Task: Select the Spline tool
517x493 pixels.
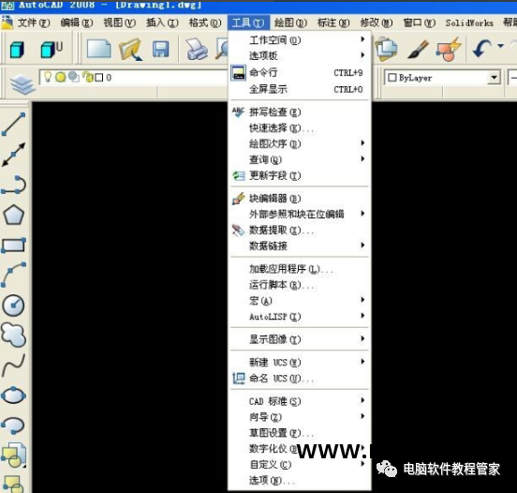Action: 13,366
